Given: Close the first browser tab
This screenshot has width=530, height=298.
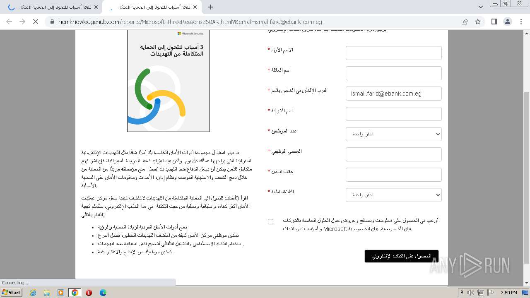Looking at the screenshot, I should pos(96,7).
